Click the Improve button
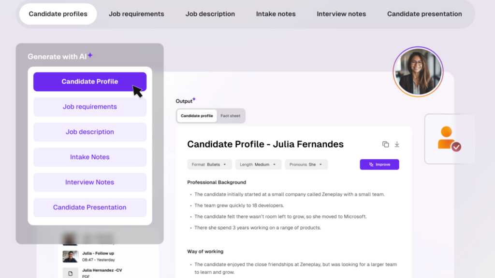This screenshot has width=495, height=278. pyautogui.click(x=379, y=165)
